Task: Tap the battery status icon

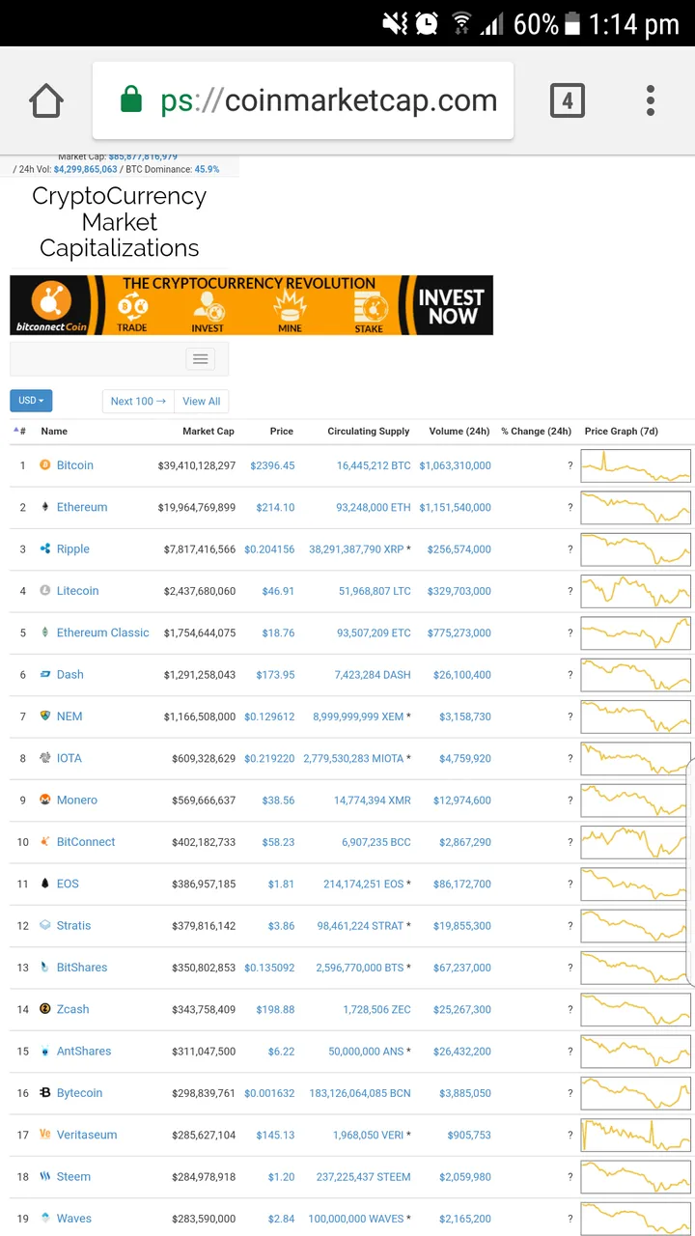Action: (572, 23)
